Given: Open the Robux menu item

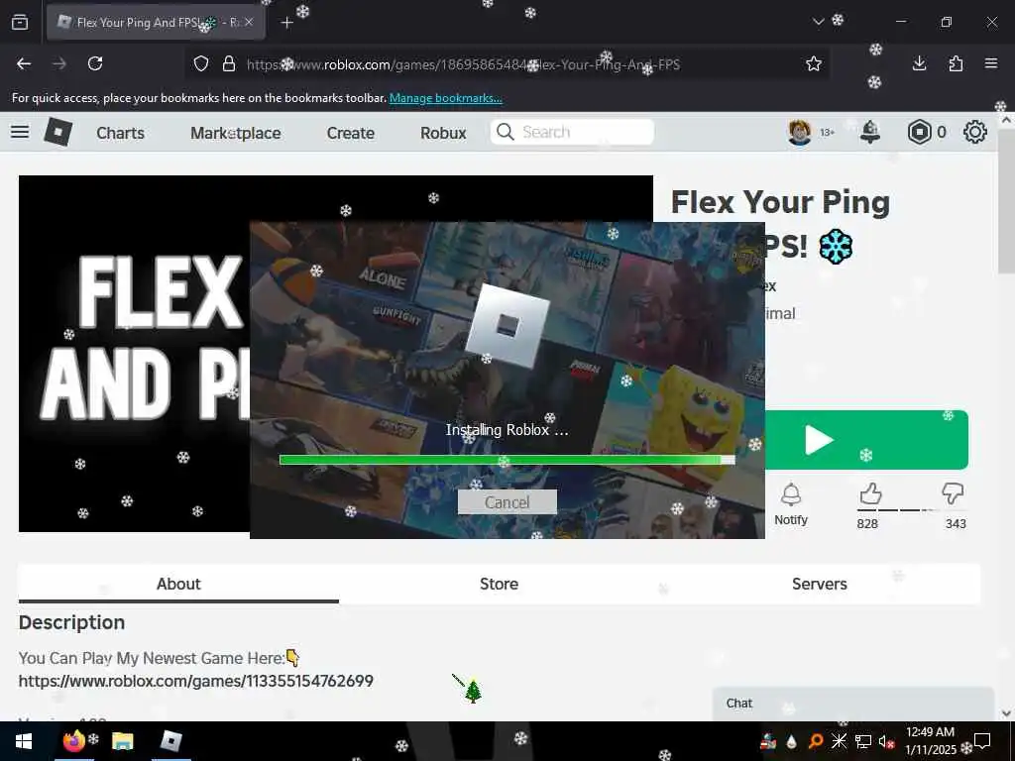Looking at the screenshot, I should pos(443,133).
